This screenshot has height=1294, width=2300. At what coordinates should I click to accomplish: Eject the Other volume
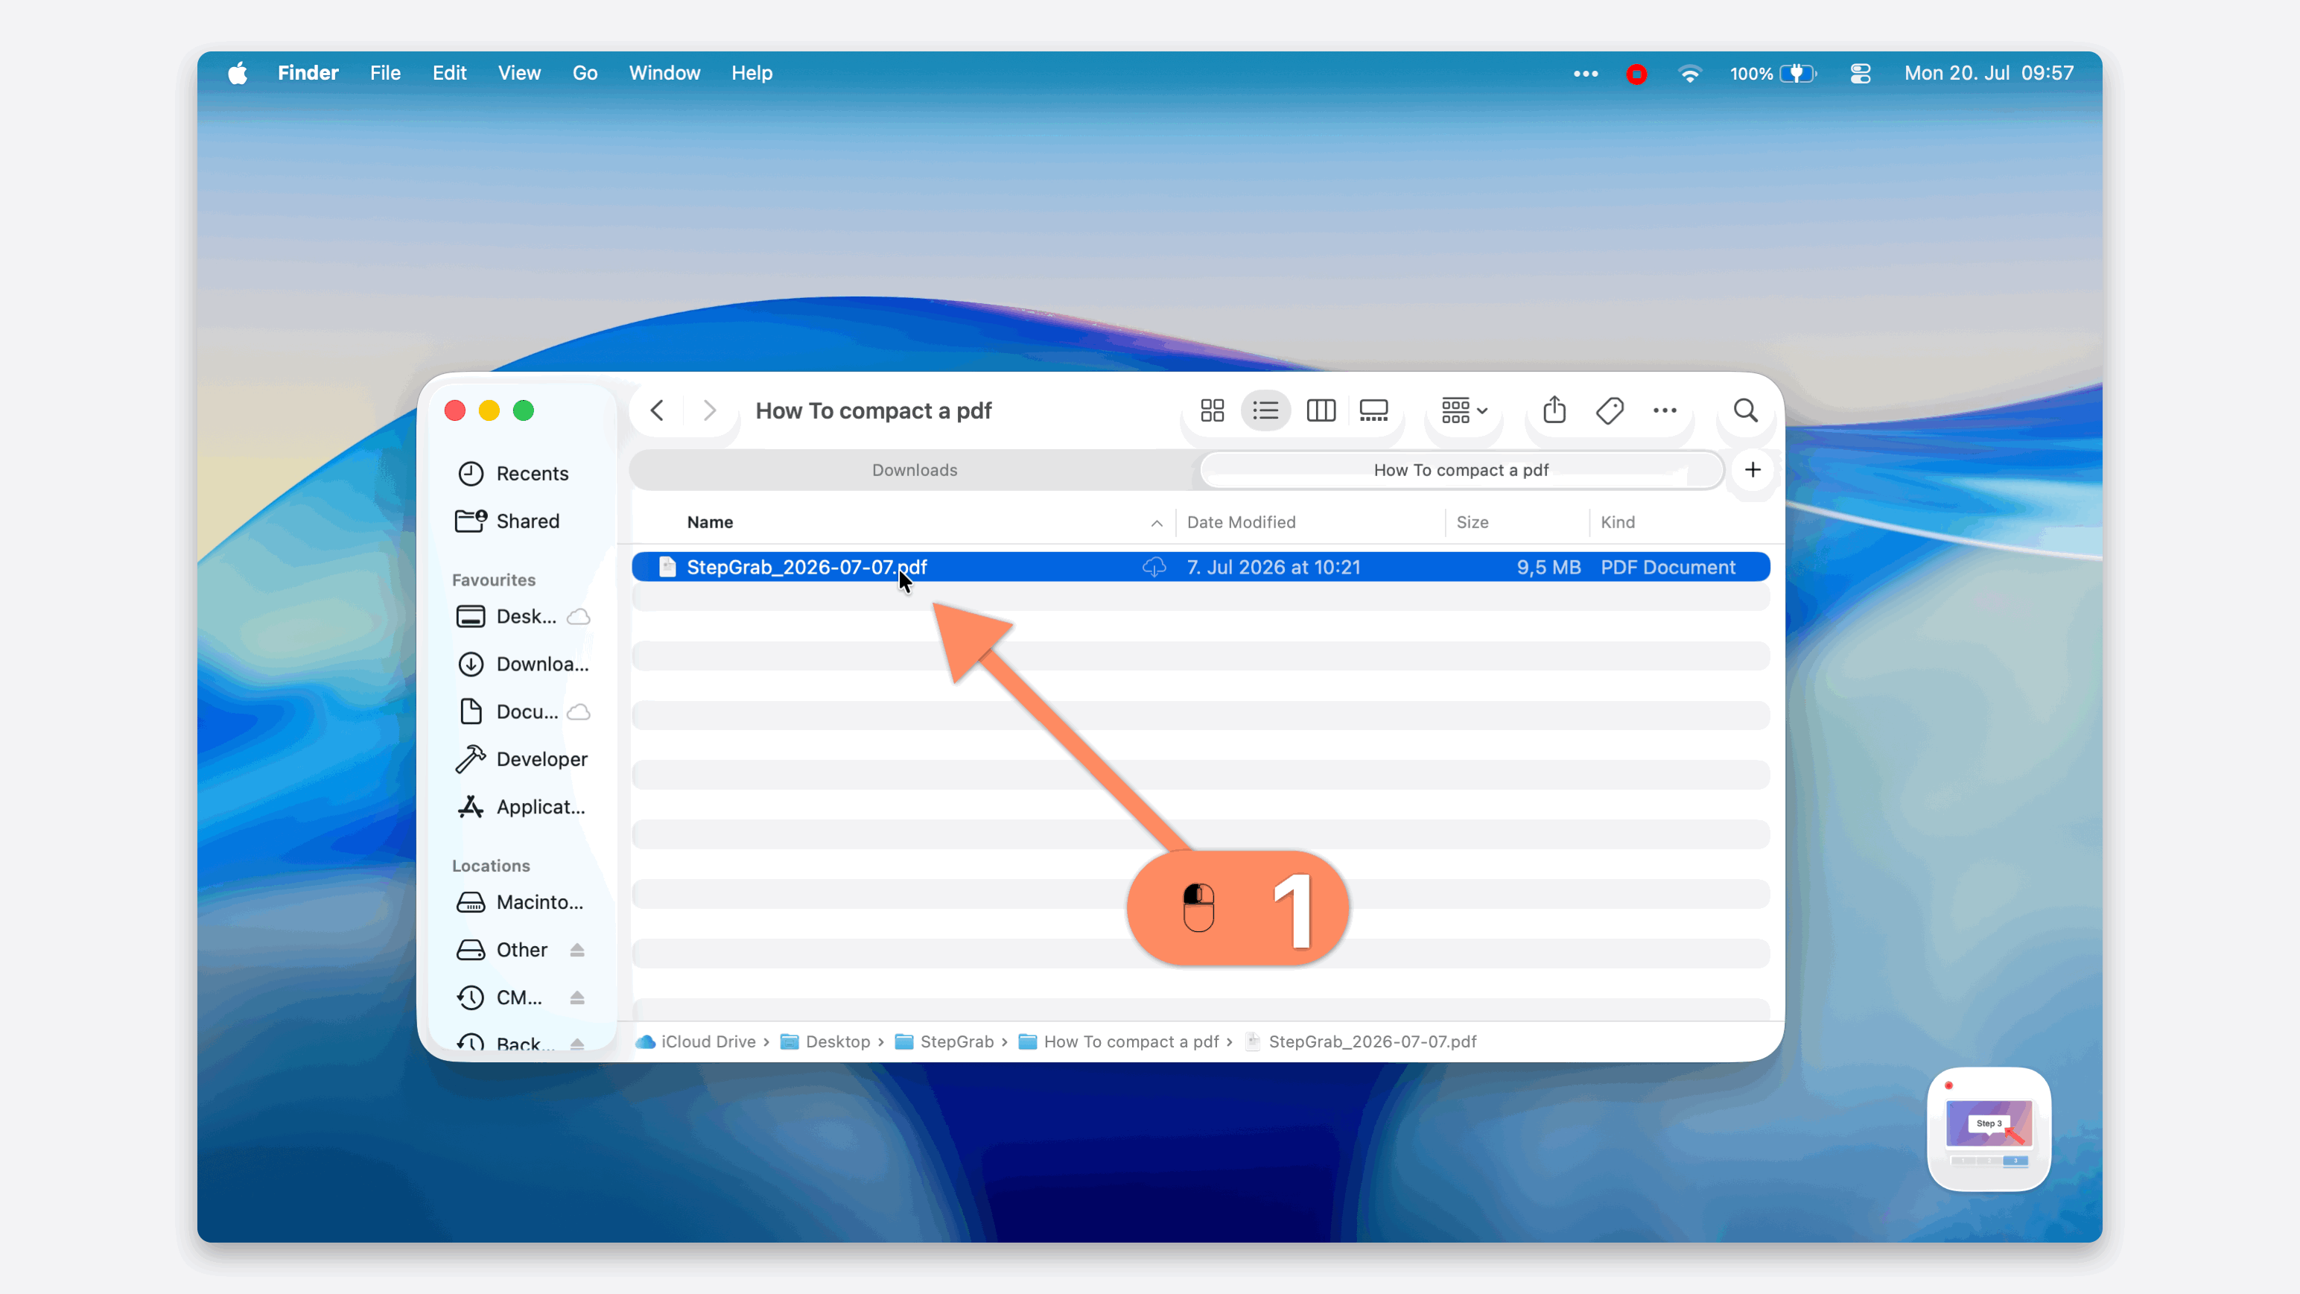(576, 950)
